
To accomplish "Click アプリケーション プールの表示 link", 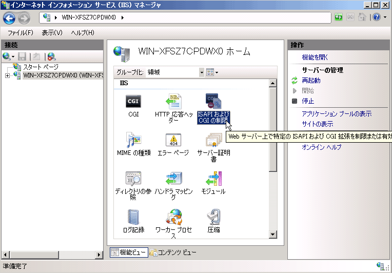I will [337, 114].
